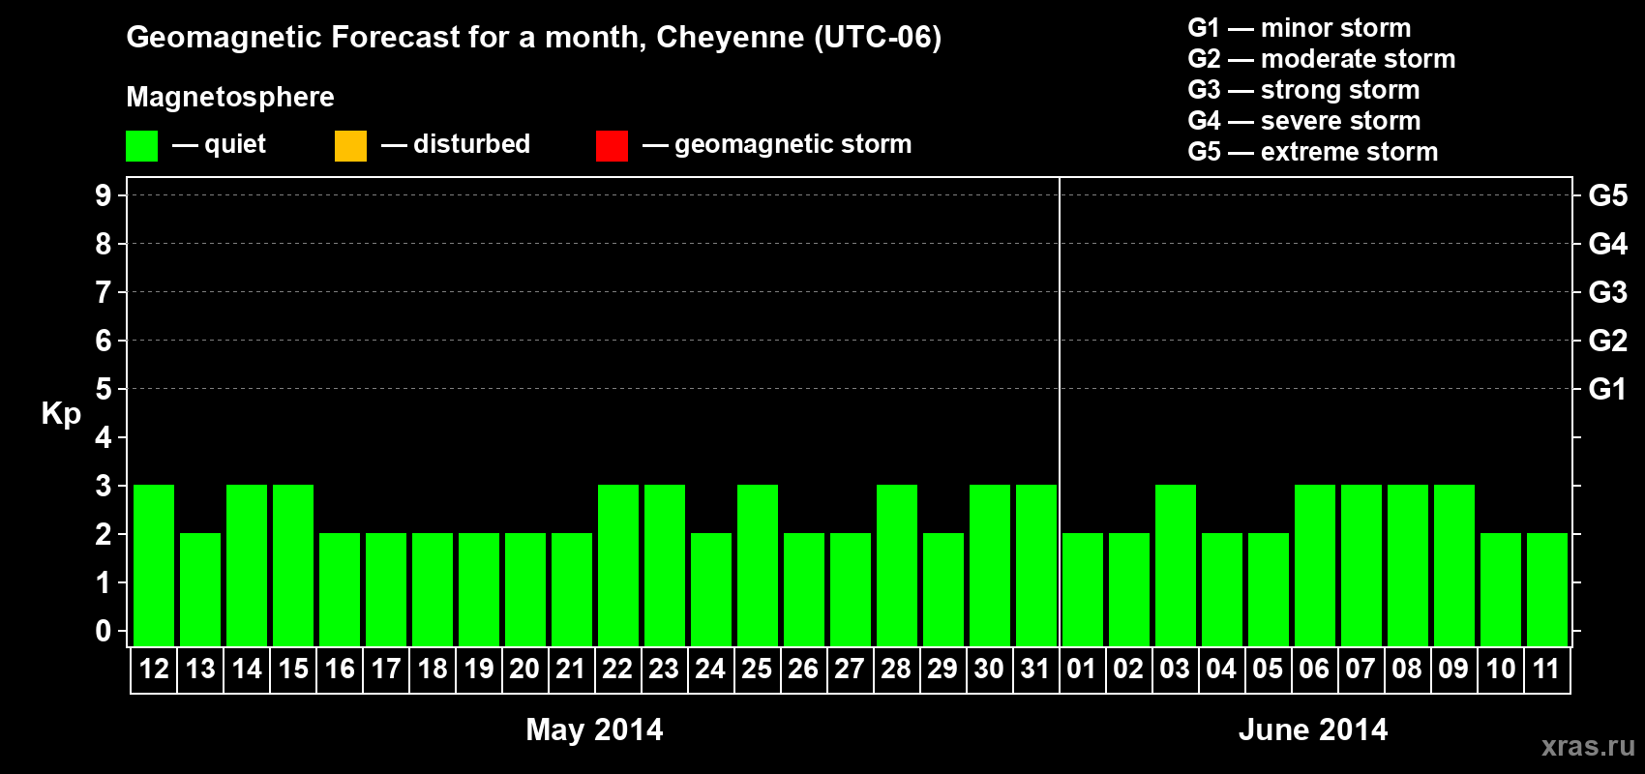The image size is (1645, 774).
Task: Click the 'Magnetosphere' heading
Action: point(230,97)
